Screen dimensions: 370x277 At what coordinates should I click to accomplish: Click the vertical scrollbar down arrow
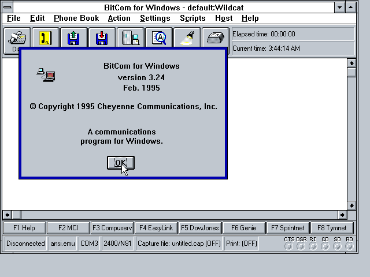click(351, 205)
